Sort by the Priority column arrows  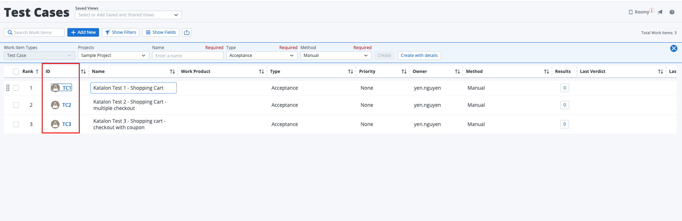[404, 72]
